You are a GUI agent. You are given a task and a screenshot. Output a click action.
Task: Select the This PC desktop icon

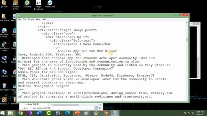(x=4, y=59)
